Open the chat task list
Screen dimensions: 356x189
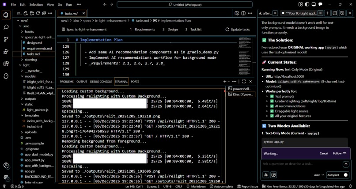(335, 13)
